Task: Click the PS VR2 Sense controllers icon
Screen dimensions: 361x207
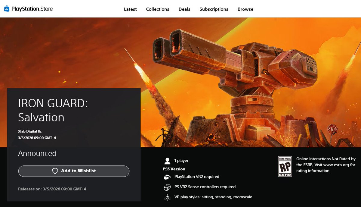Action: (x=167, y=187)
